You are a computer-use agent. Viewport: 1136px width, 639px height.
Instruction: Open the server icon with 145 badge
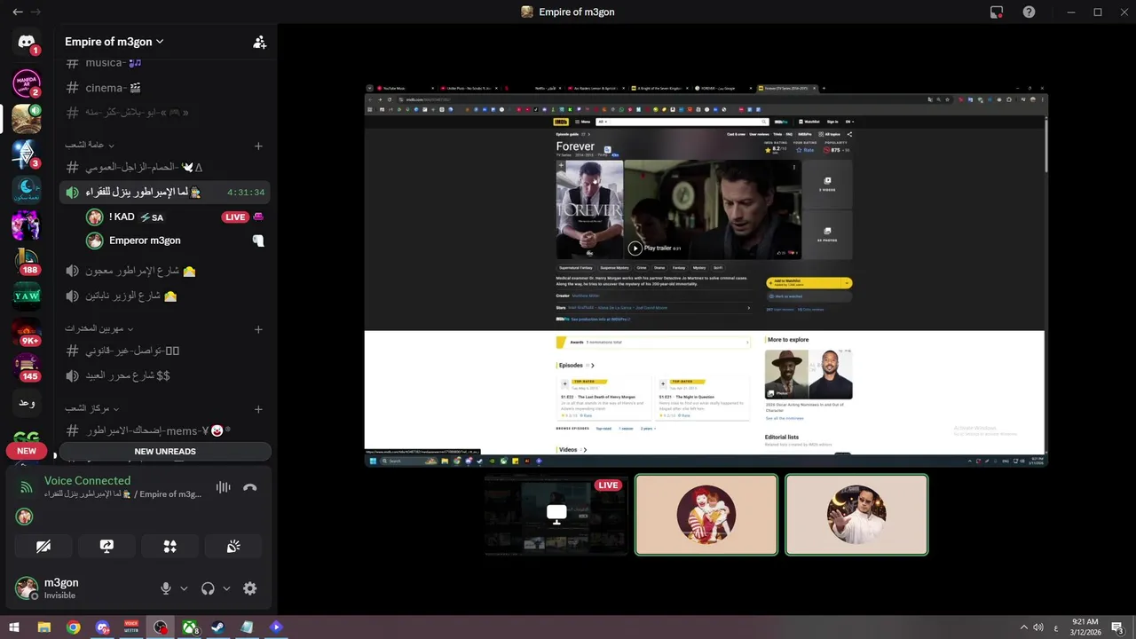(x=27, y=367)
